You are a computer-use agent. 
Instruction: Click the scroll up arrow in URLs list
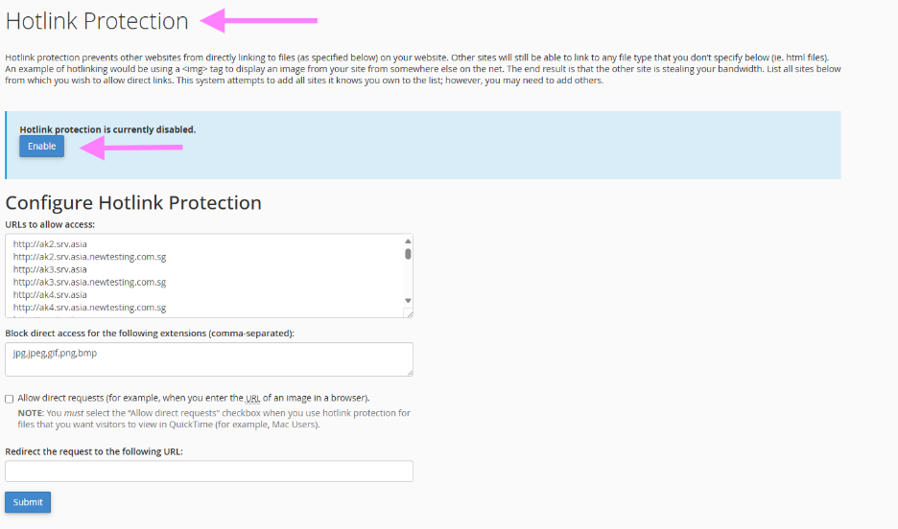(x=408, y=241)
